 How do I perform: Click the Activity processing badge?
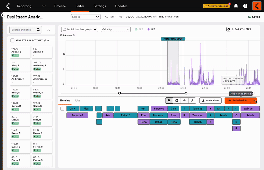(216, 6)
